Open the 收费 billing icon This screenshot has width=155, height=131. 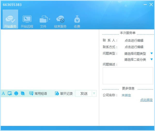pos(77,20)
